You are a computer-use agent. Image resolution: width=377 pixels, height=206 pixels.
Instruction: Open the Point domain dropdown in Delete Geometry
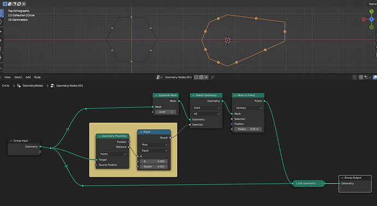point(207,108)
